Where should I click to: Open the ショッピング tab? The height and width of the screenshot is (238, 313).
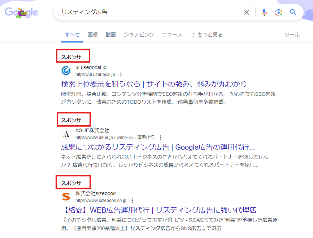click(139, 35)
